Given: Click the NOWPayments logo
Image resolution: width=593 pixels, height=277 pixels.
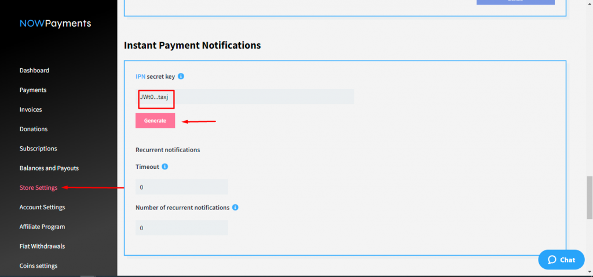Looking at the screenshot, I should (x=55, y=24).
